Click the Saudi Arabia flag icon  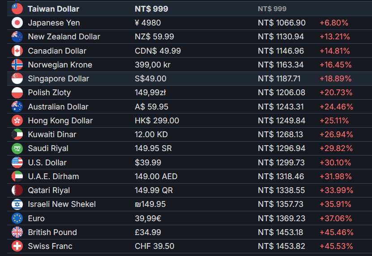pos(17,148)
